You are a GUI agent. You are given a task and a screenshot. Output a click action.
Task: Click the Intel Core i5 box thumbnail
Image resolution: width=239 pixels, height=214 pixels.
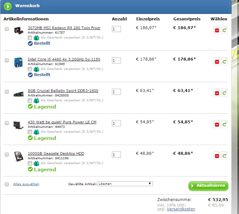pos(18,62)
